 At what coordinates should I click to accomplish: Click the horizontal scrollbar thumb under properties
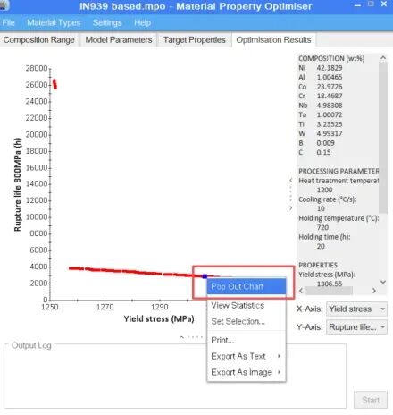[329, 291]
